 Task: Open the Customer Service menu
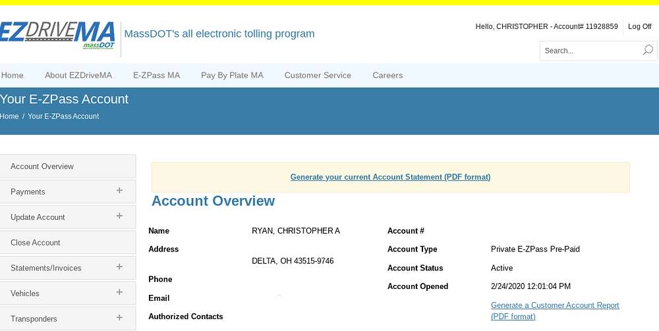tap(318, 76)
